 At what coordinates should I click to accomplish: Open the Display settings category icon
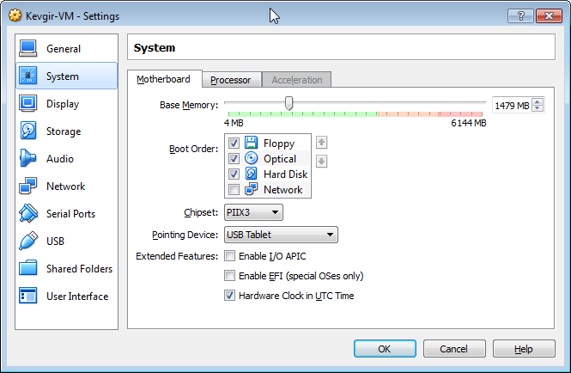pyautogui.click(x=28, y=104)
